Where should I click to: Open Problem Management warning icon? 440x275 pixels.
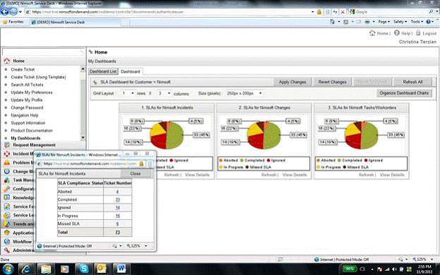(x=7, y=163)
